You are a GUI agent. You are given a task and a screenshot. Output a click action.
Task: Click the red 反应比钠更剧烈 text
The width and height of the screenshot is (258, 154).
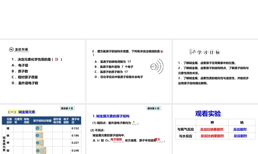(x=212, y=129)
